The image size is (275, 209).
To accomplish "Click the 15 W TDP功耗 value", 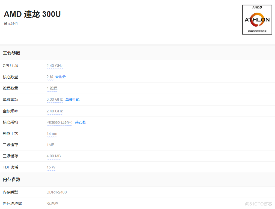I will point(51,167).
